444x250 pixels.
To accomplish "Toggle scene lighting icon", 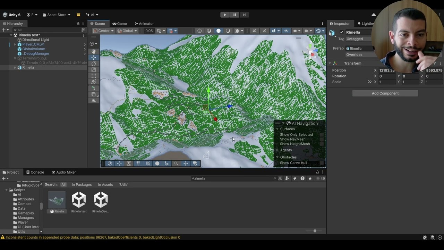I will click(228, 31).
